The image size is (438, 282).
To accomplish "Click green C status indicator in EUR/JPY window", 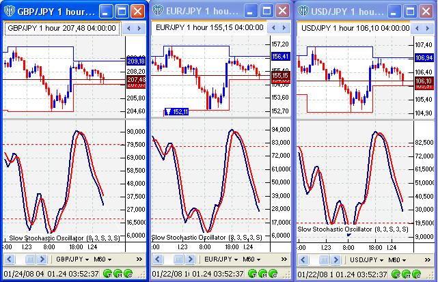I will (x=273, y=274).
